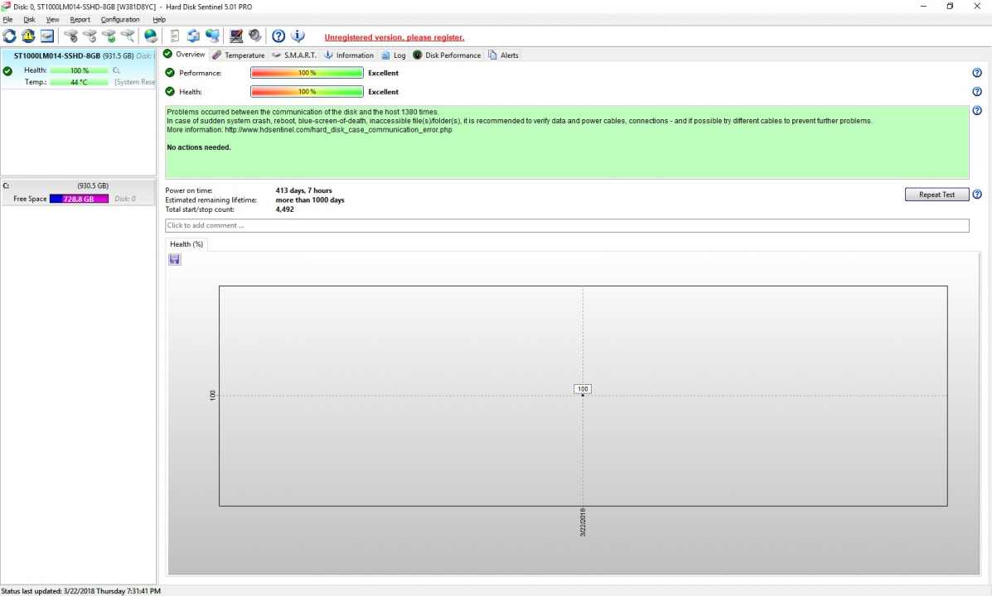Open the File menu
Image resolution: width=992 pixels, height=596 pixels.
(7, 20)
